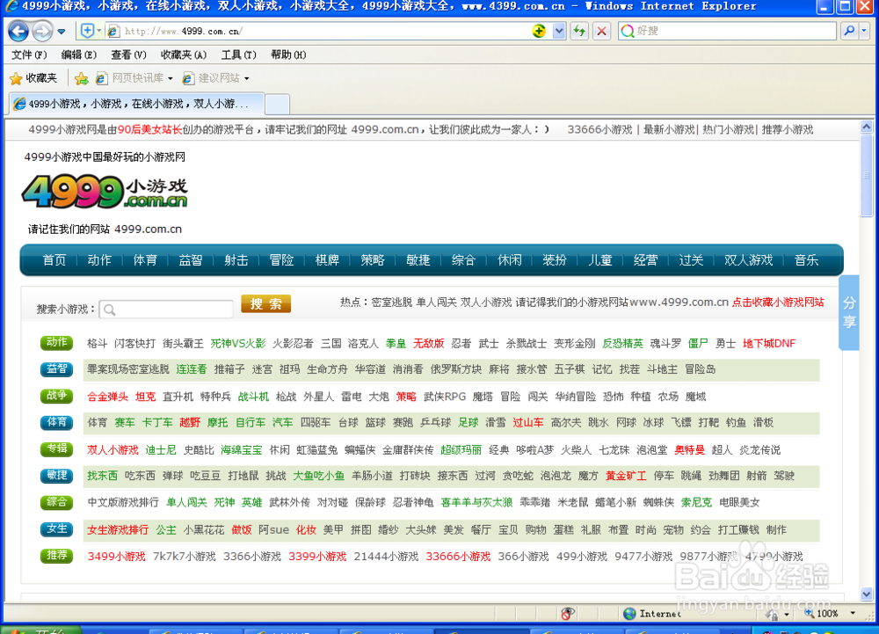The image size is (879, 634).
Task: Open the 合金弹头 game link
Action: coord(107,397)
